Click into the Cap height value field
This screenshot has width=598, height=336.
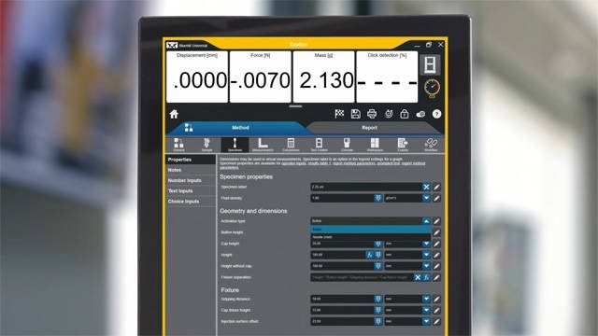coord(342,244)
